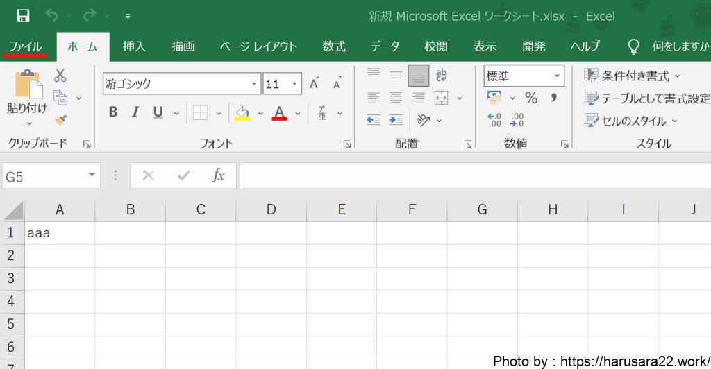711x369 pixels.
Task: Open the Name Box dropdown arrow
Action: pyautogui.click(x=92, y=176)
